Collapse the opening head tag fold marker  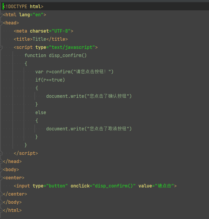(x=1, y=23)
